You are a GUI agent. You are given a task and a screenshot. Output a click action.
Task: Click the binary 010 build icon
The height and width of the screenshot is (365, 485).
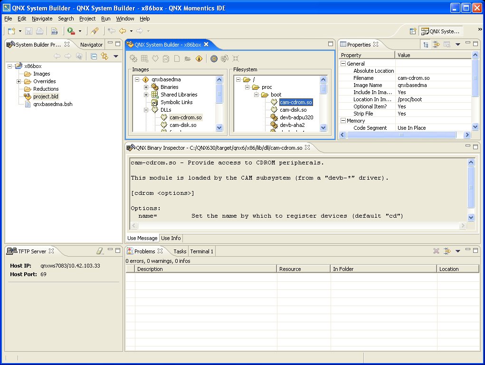click(x=54, y=31)
